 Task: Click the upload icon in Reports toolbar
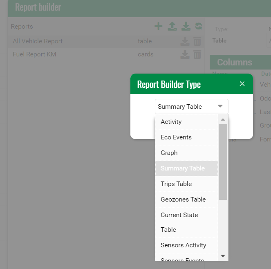tap(172, 27)
